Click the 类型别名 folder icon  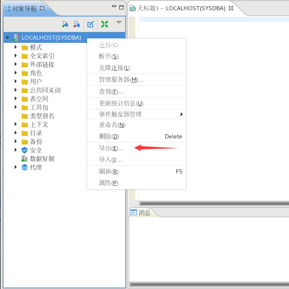click(25, 116)
